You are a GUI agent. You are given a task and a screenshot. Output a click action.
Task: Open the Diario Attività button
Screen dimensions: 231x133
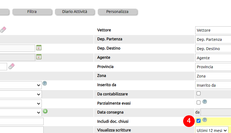pyautogui.click(x=75, y=12)
